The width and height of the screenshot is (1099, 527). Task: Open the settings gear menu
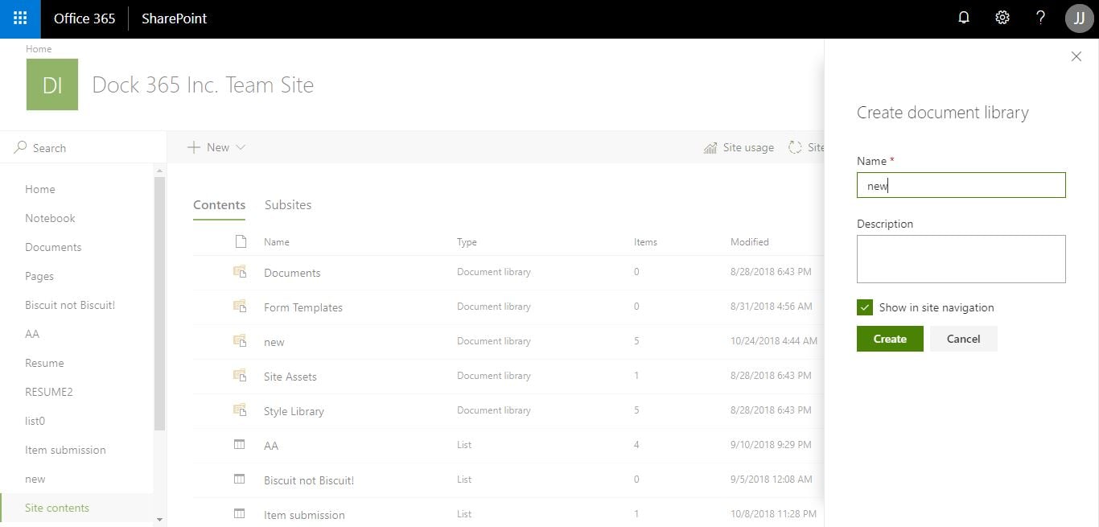tap(1002, 18)
